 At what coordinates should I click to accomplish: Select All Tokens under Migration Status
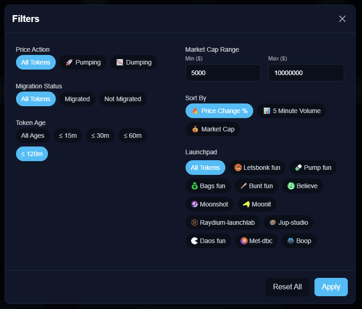pyautogui.click(x=36, y=99)
